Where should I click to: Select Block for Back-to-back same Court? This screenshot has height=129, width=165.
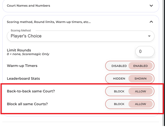pyautogui.click(x=119, y=91)
